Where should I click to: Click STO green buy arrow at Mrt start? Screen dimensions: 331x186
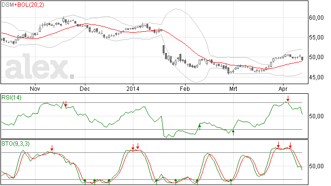click(x=231, y=181)
